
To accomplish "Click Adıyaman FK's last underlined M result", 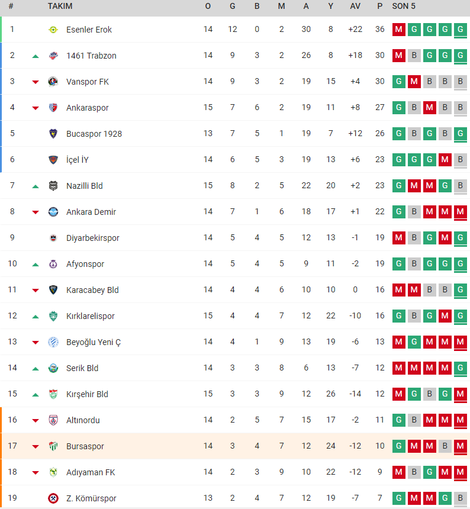I will click(461, 472).
